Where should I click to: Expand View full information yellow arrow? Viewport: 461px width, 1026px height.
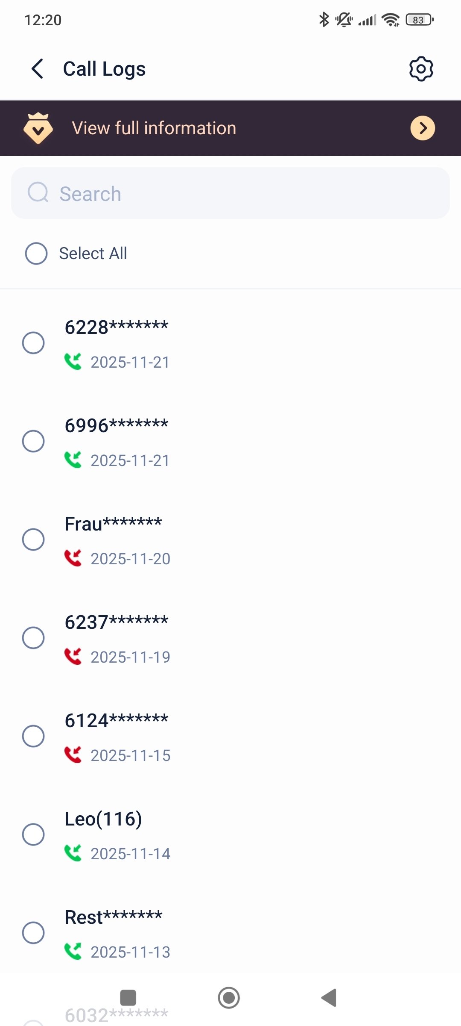coord(423,128)
